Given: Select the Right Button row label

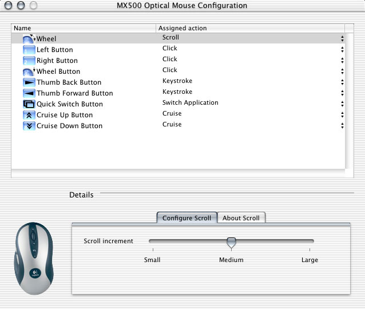Looking at the screenshot, I should (57, 61).
